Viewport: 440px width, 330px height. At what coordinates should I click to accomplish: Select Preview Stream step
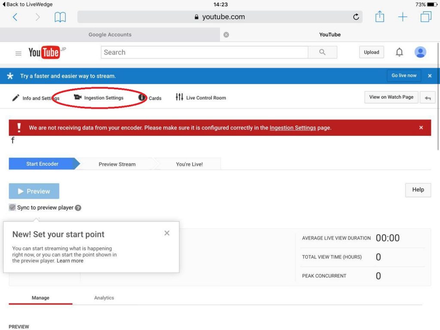pyautogui.click(x=117, y=164)
